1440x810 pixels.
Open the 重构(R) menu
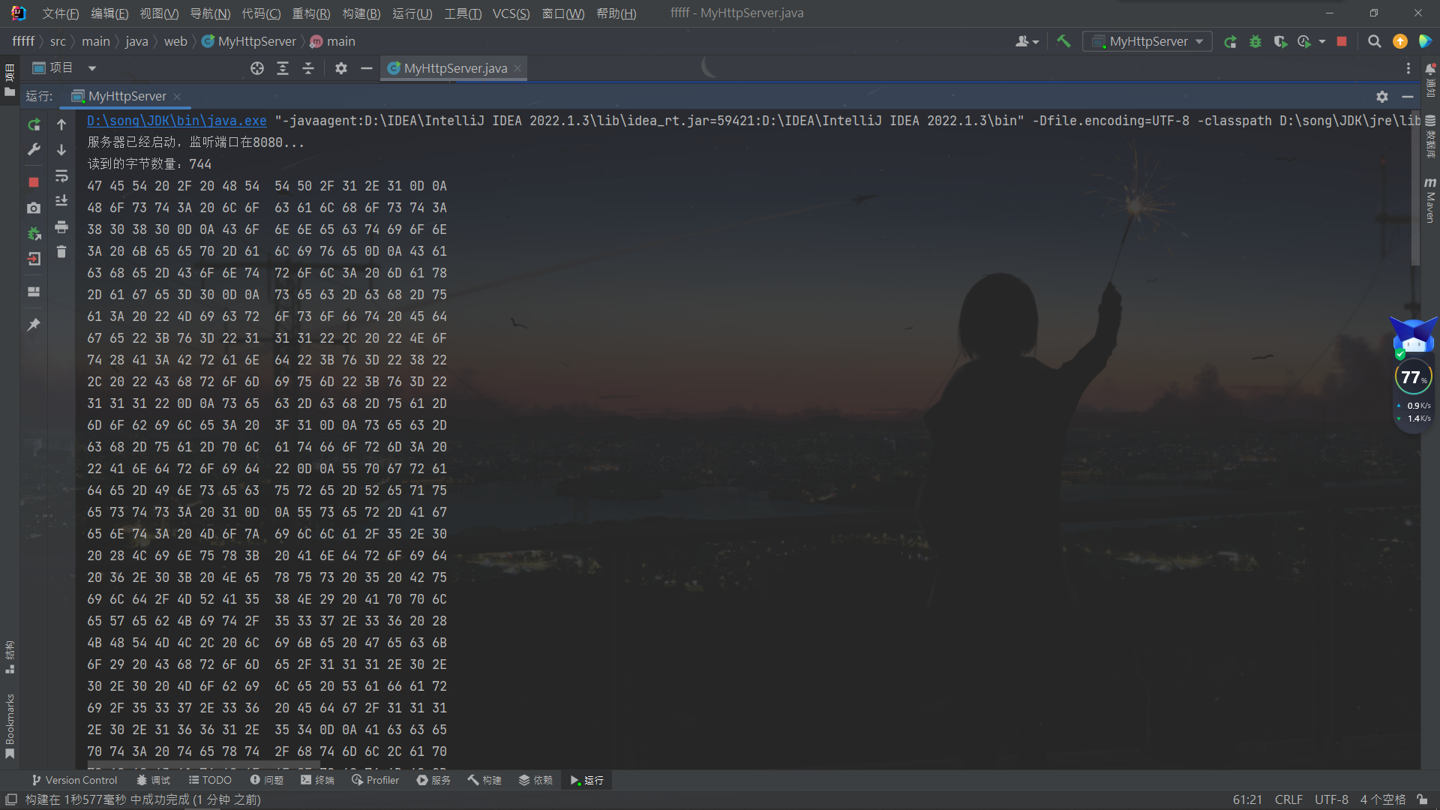[310, 13]
